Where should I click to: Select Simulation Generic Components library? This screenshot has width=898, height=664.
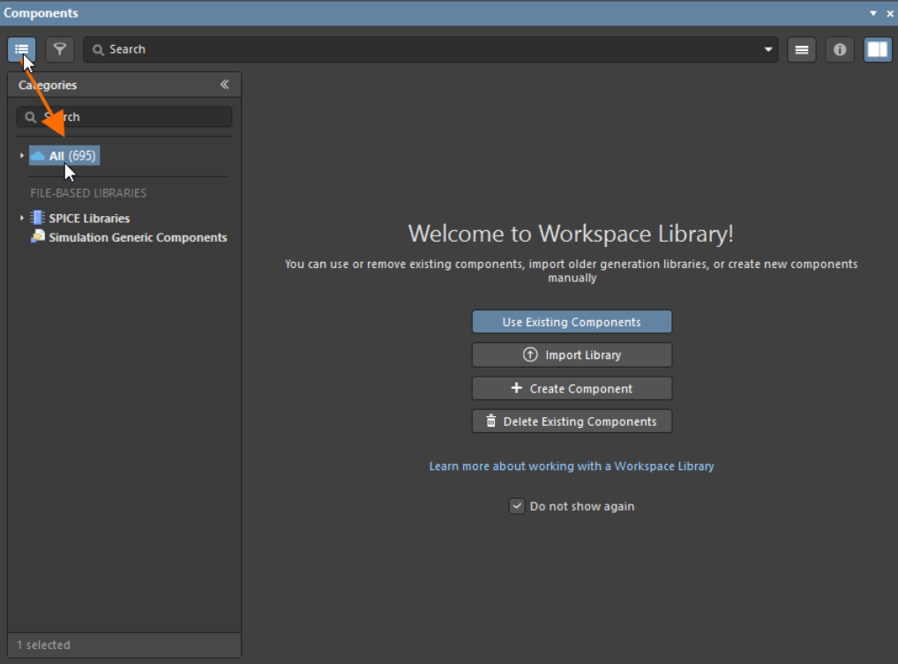click(138, 237)
